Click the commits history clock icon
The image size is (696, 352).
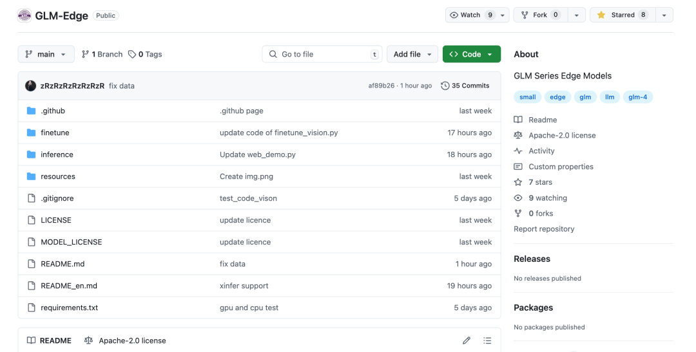(x=445, y=86)
